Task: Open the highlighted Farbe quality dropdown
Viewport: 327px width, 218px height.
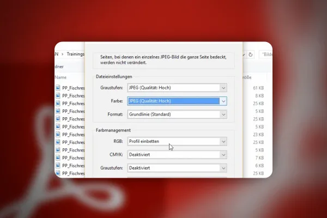Action: (177, 101)
